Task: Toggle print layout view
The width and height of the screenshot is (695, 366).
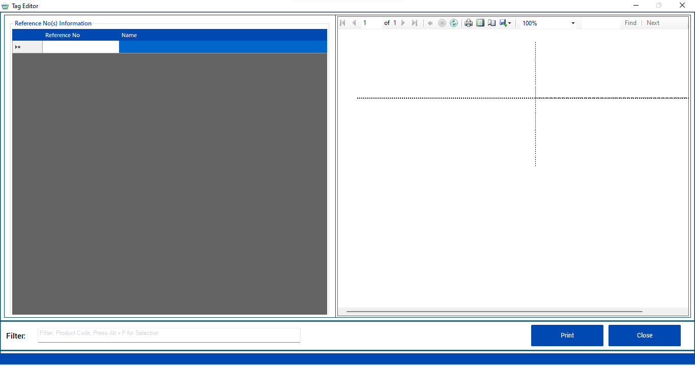Action: (x=480, y=23)
